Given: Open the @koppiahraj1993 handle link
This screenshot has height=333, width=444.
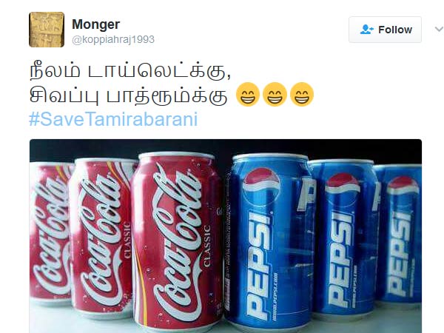Looking at the screenshot, I should point(113,39).
